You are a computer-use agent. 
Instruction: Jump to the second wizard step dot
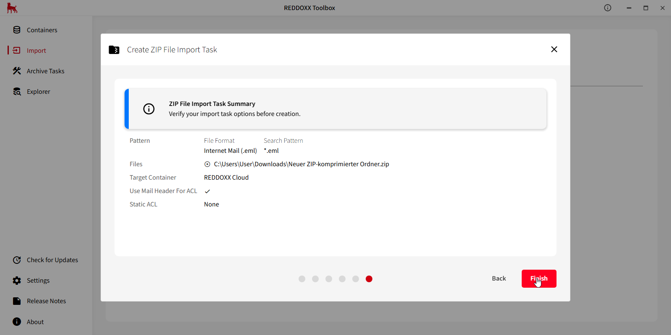coord(315,279)
